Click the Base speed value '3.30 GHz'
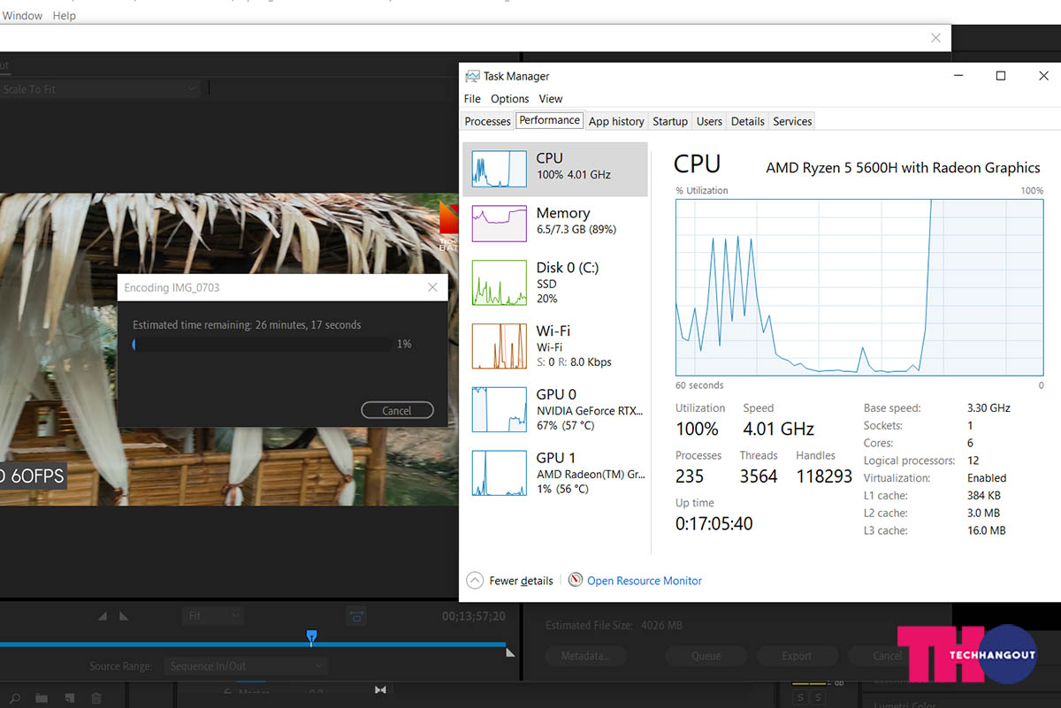 point(988,408)
